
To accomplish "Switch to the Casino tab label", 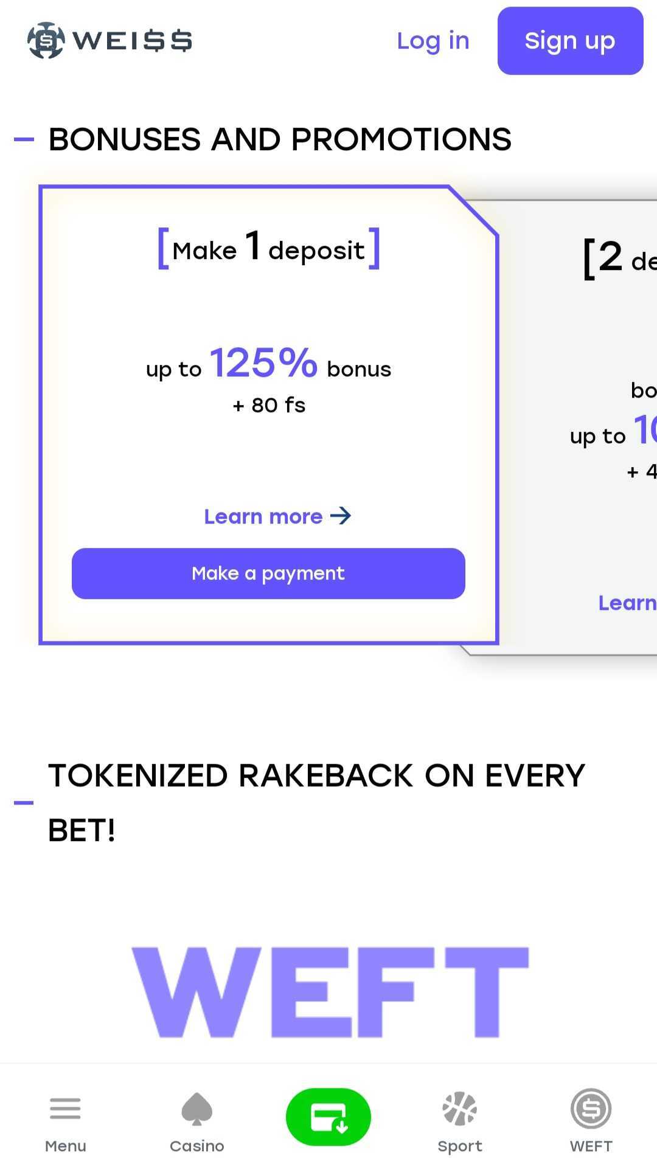I will [196, 1146].
